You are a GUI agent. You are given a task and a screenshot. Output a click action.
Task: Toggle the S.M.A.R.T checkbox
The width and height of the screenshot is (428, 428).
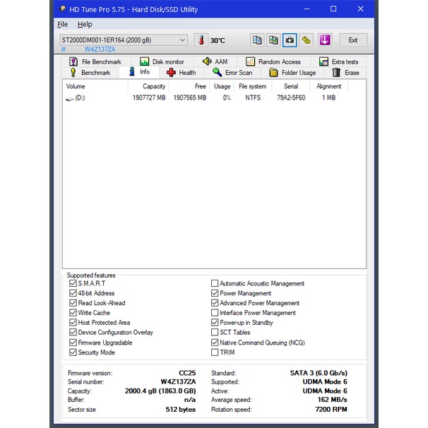[x=73, y=283]
